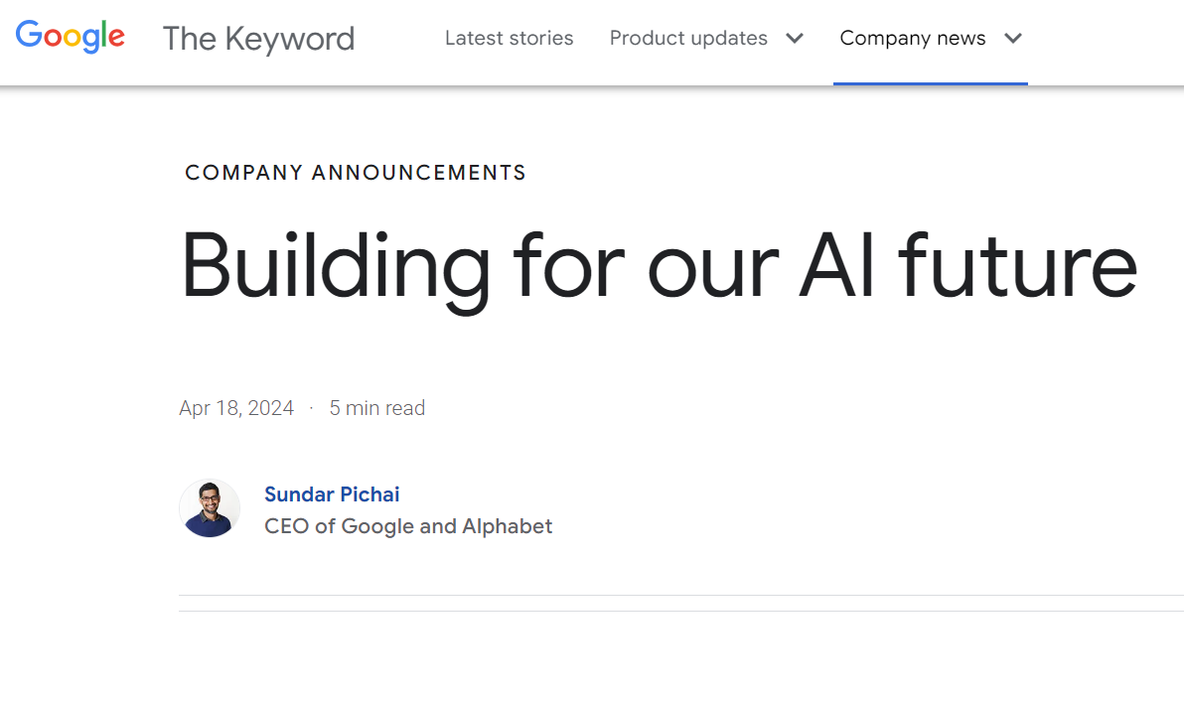1184x701 pixels.
Task: Open the Sundar Pichai author link
Action: point(332,494)
